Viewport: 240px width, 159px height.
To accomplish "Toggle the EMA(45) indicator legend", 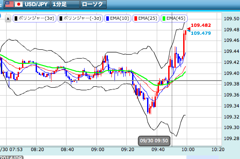I will click(x=174, y=18).
